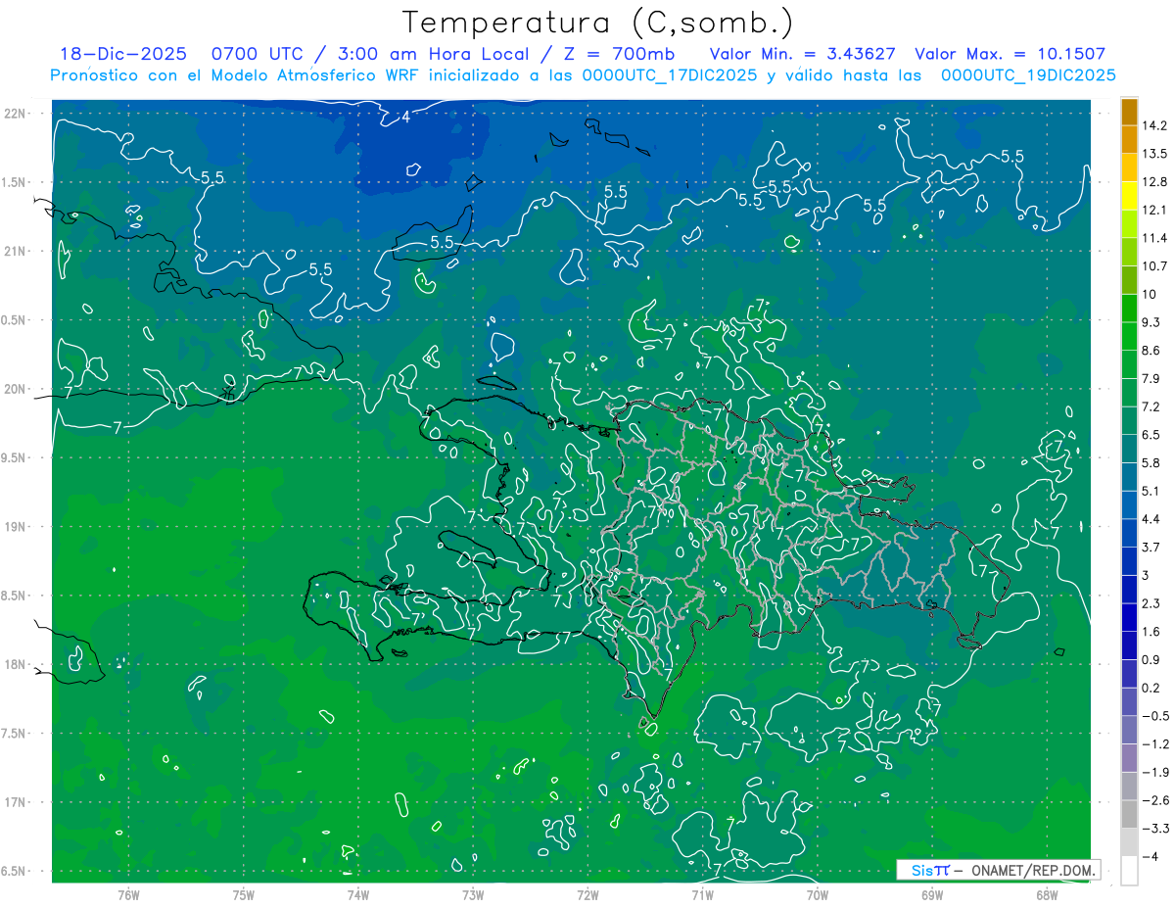Click the '19N' latitude axis label
Viewport: 1175px width, 908px height.
click(14, 527)
